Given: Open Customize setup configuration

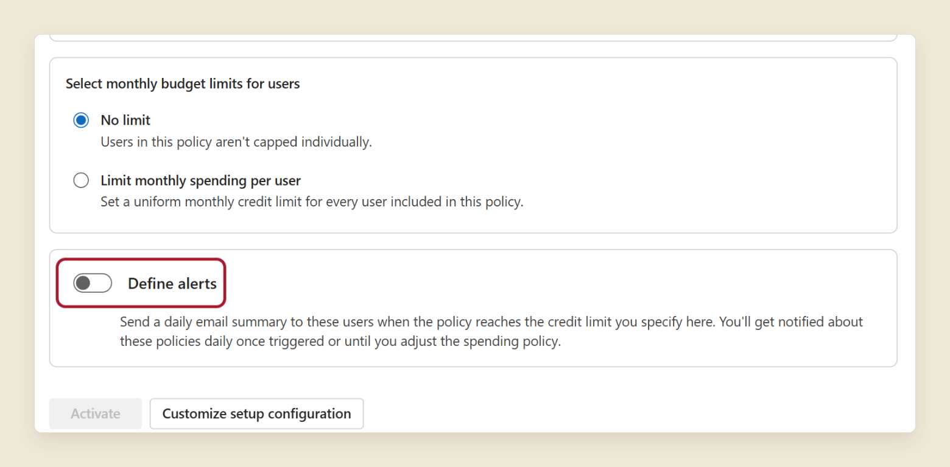Looking at the screenshot, I should pos(256,414).
